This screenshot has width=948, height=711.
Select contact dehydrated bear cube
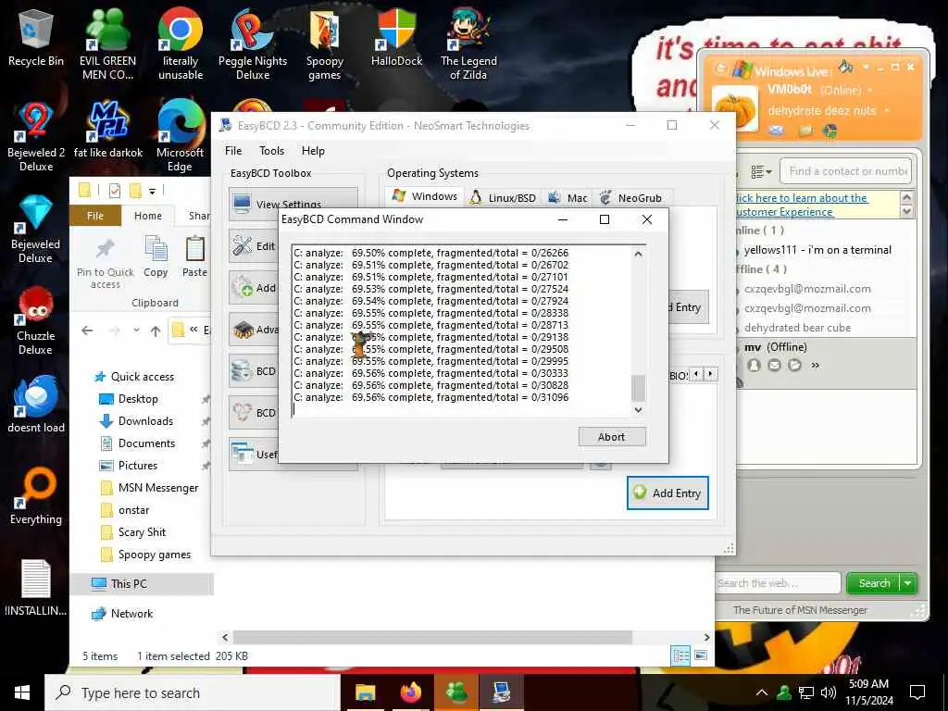pyautogui.click(x=797, y=328)
